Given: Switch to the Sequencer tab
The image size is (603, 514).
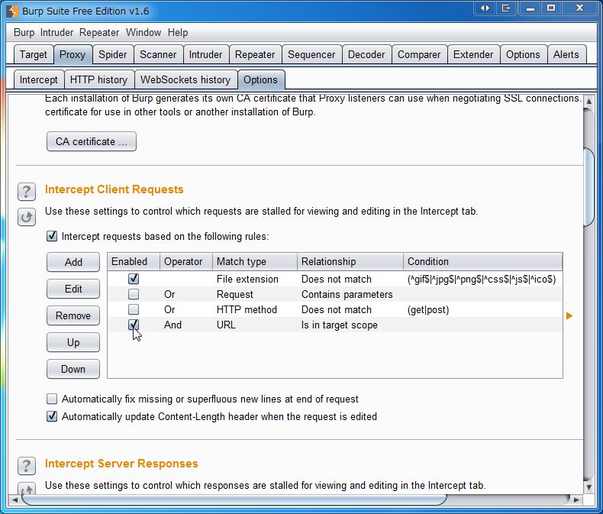Looking at the screenshot, I should pyautogui.click(x=311, y=55).
